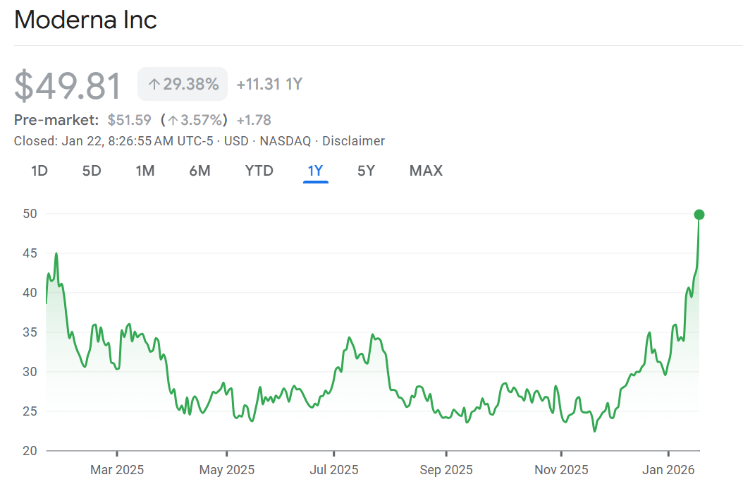Click the Mar 2025 axis label
Image resolution: width=743 pixels, height=489 pixels.
117,470
